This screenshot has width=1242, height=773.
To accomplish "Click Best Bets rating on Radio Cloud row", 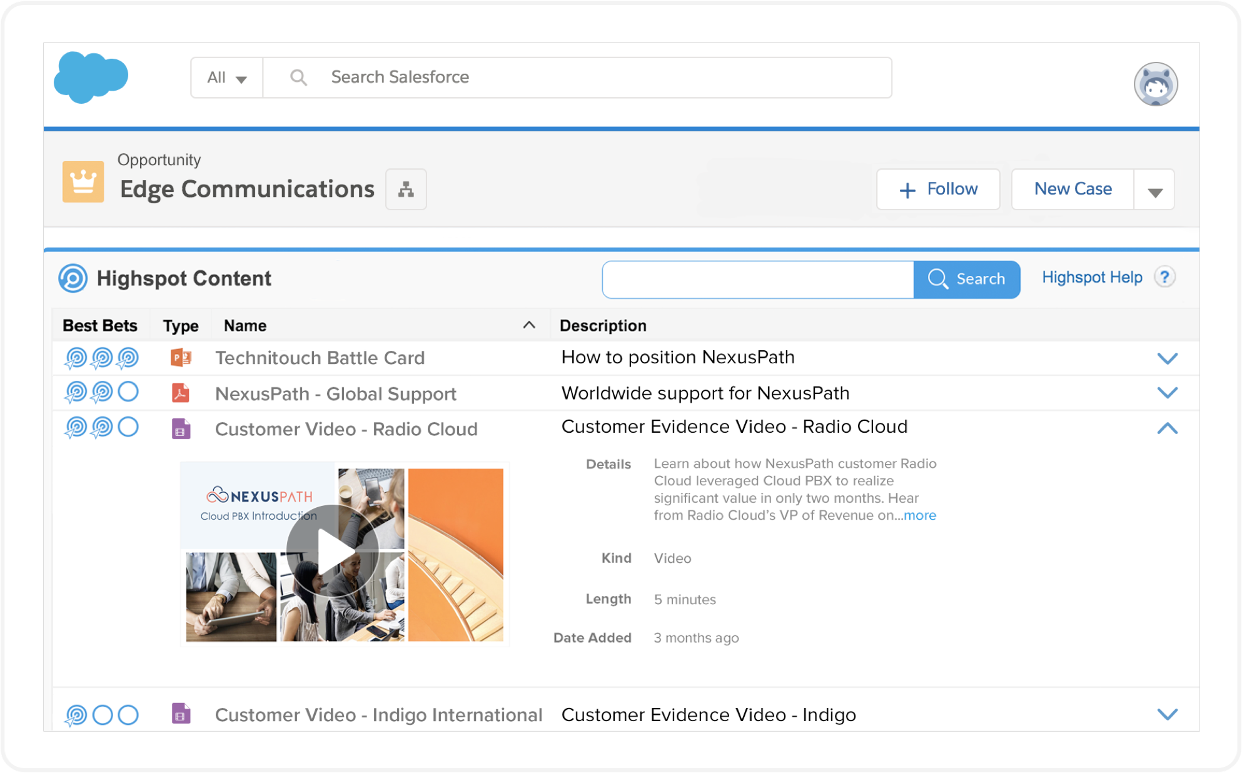I will (x=102, y=428).
